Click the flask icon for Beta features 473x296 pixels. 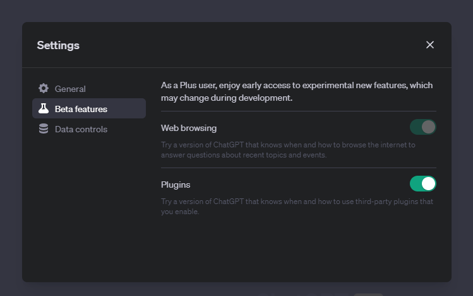tap(44, 108)
